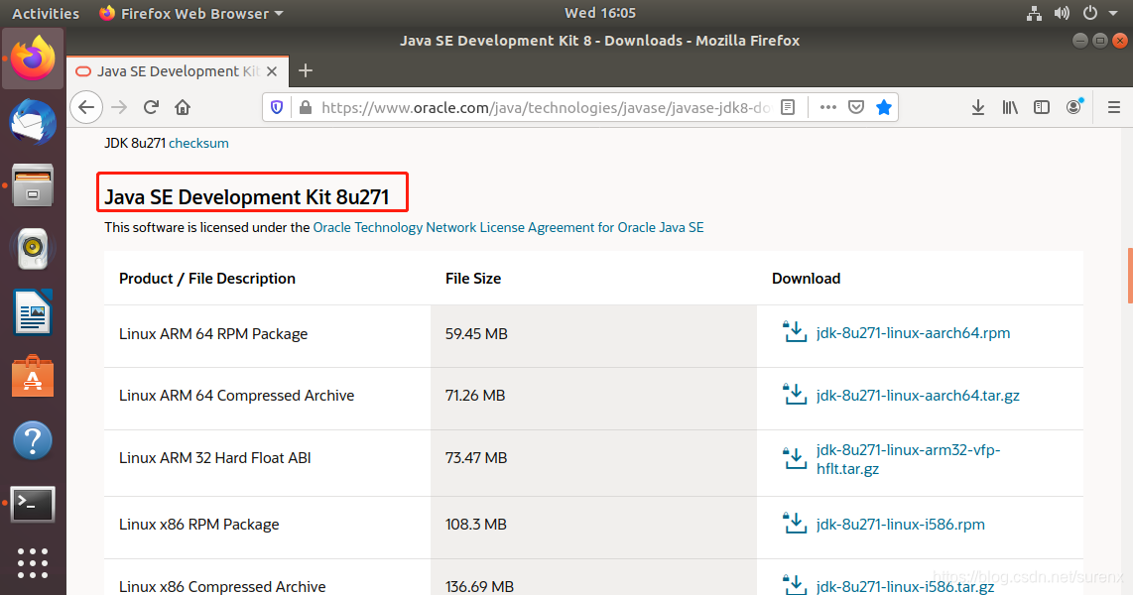Screen dimensions: 1133x595
Task: Show Firefox downloads panel arrow
Action: click(x=977, y=107)
